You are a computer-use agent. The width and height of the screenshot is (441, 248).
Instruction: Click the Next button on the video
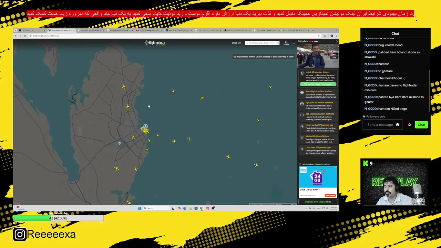coord(334,54)
